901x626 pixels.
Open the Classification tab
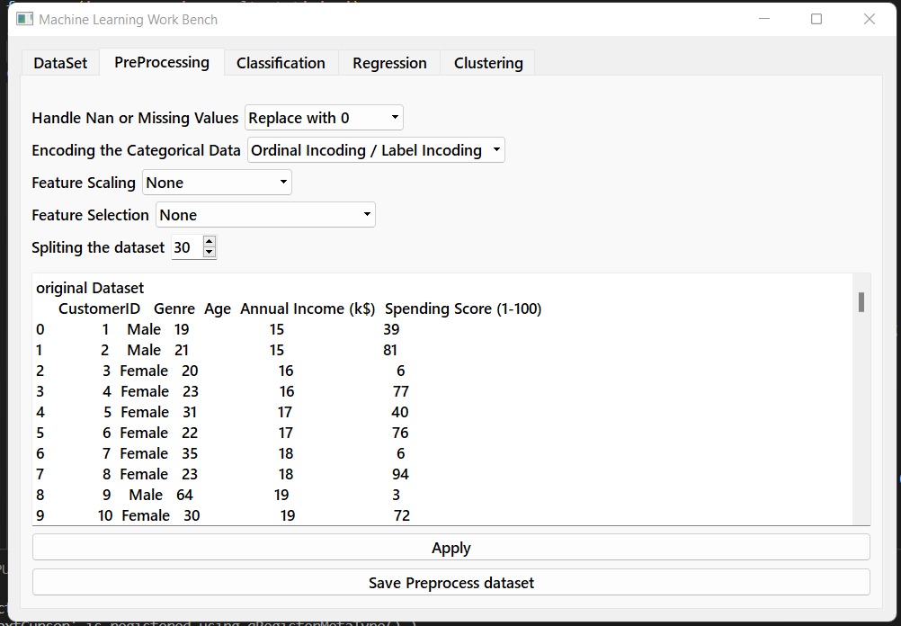point(281,63)
